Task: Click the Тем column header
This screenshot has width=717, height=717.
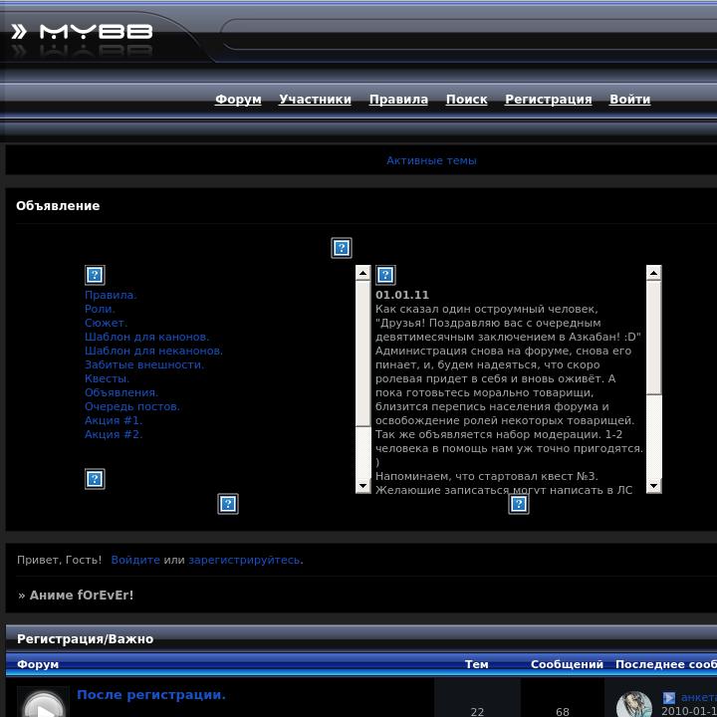Action: pyautogui.click(x=476, y=664)
